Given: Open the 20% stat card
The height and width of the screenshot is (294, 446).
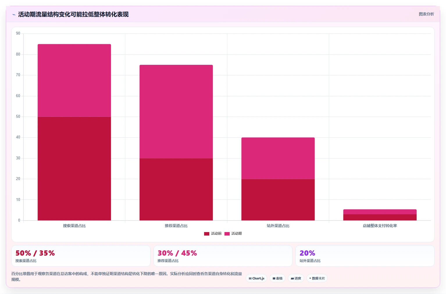Looking at the screenshot, I should [365, 256].
